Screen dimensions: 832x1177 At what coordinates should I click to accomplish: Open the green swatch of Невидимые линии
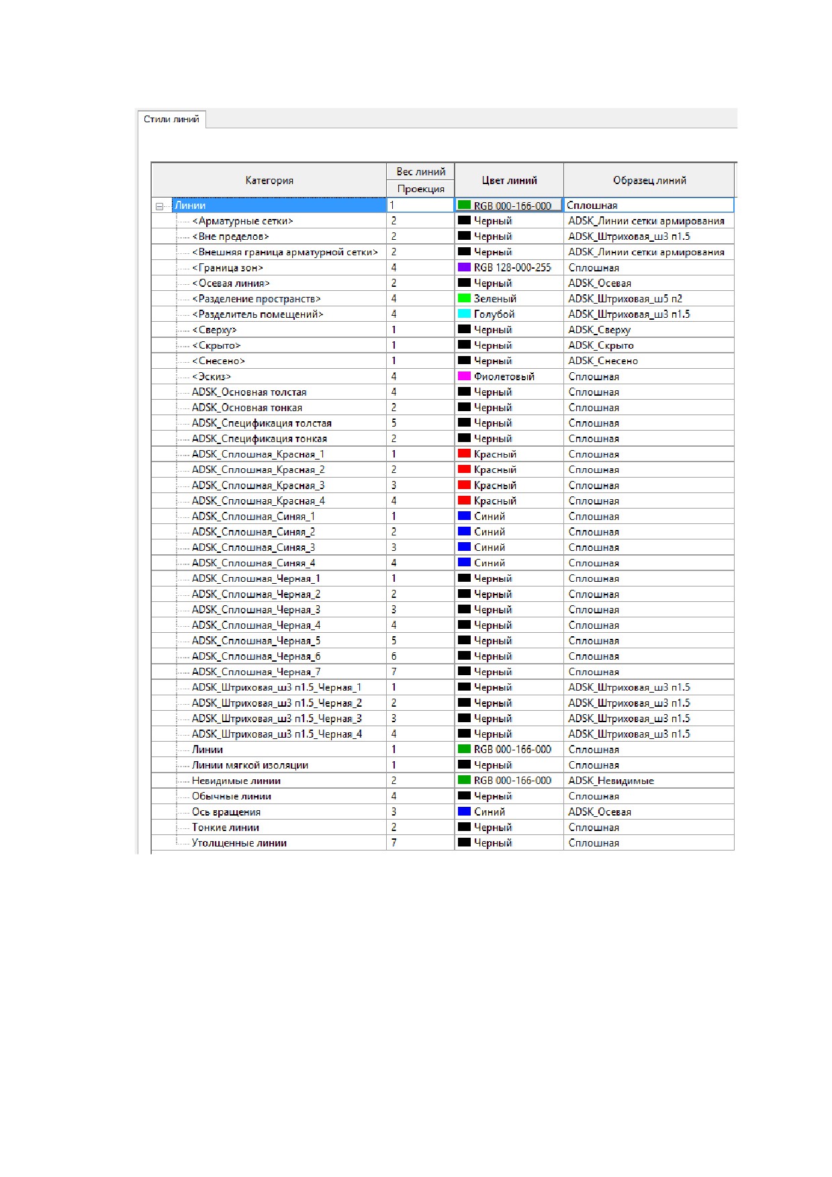click(x=464, y=780)
